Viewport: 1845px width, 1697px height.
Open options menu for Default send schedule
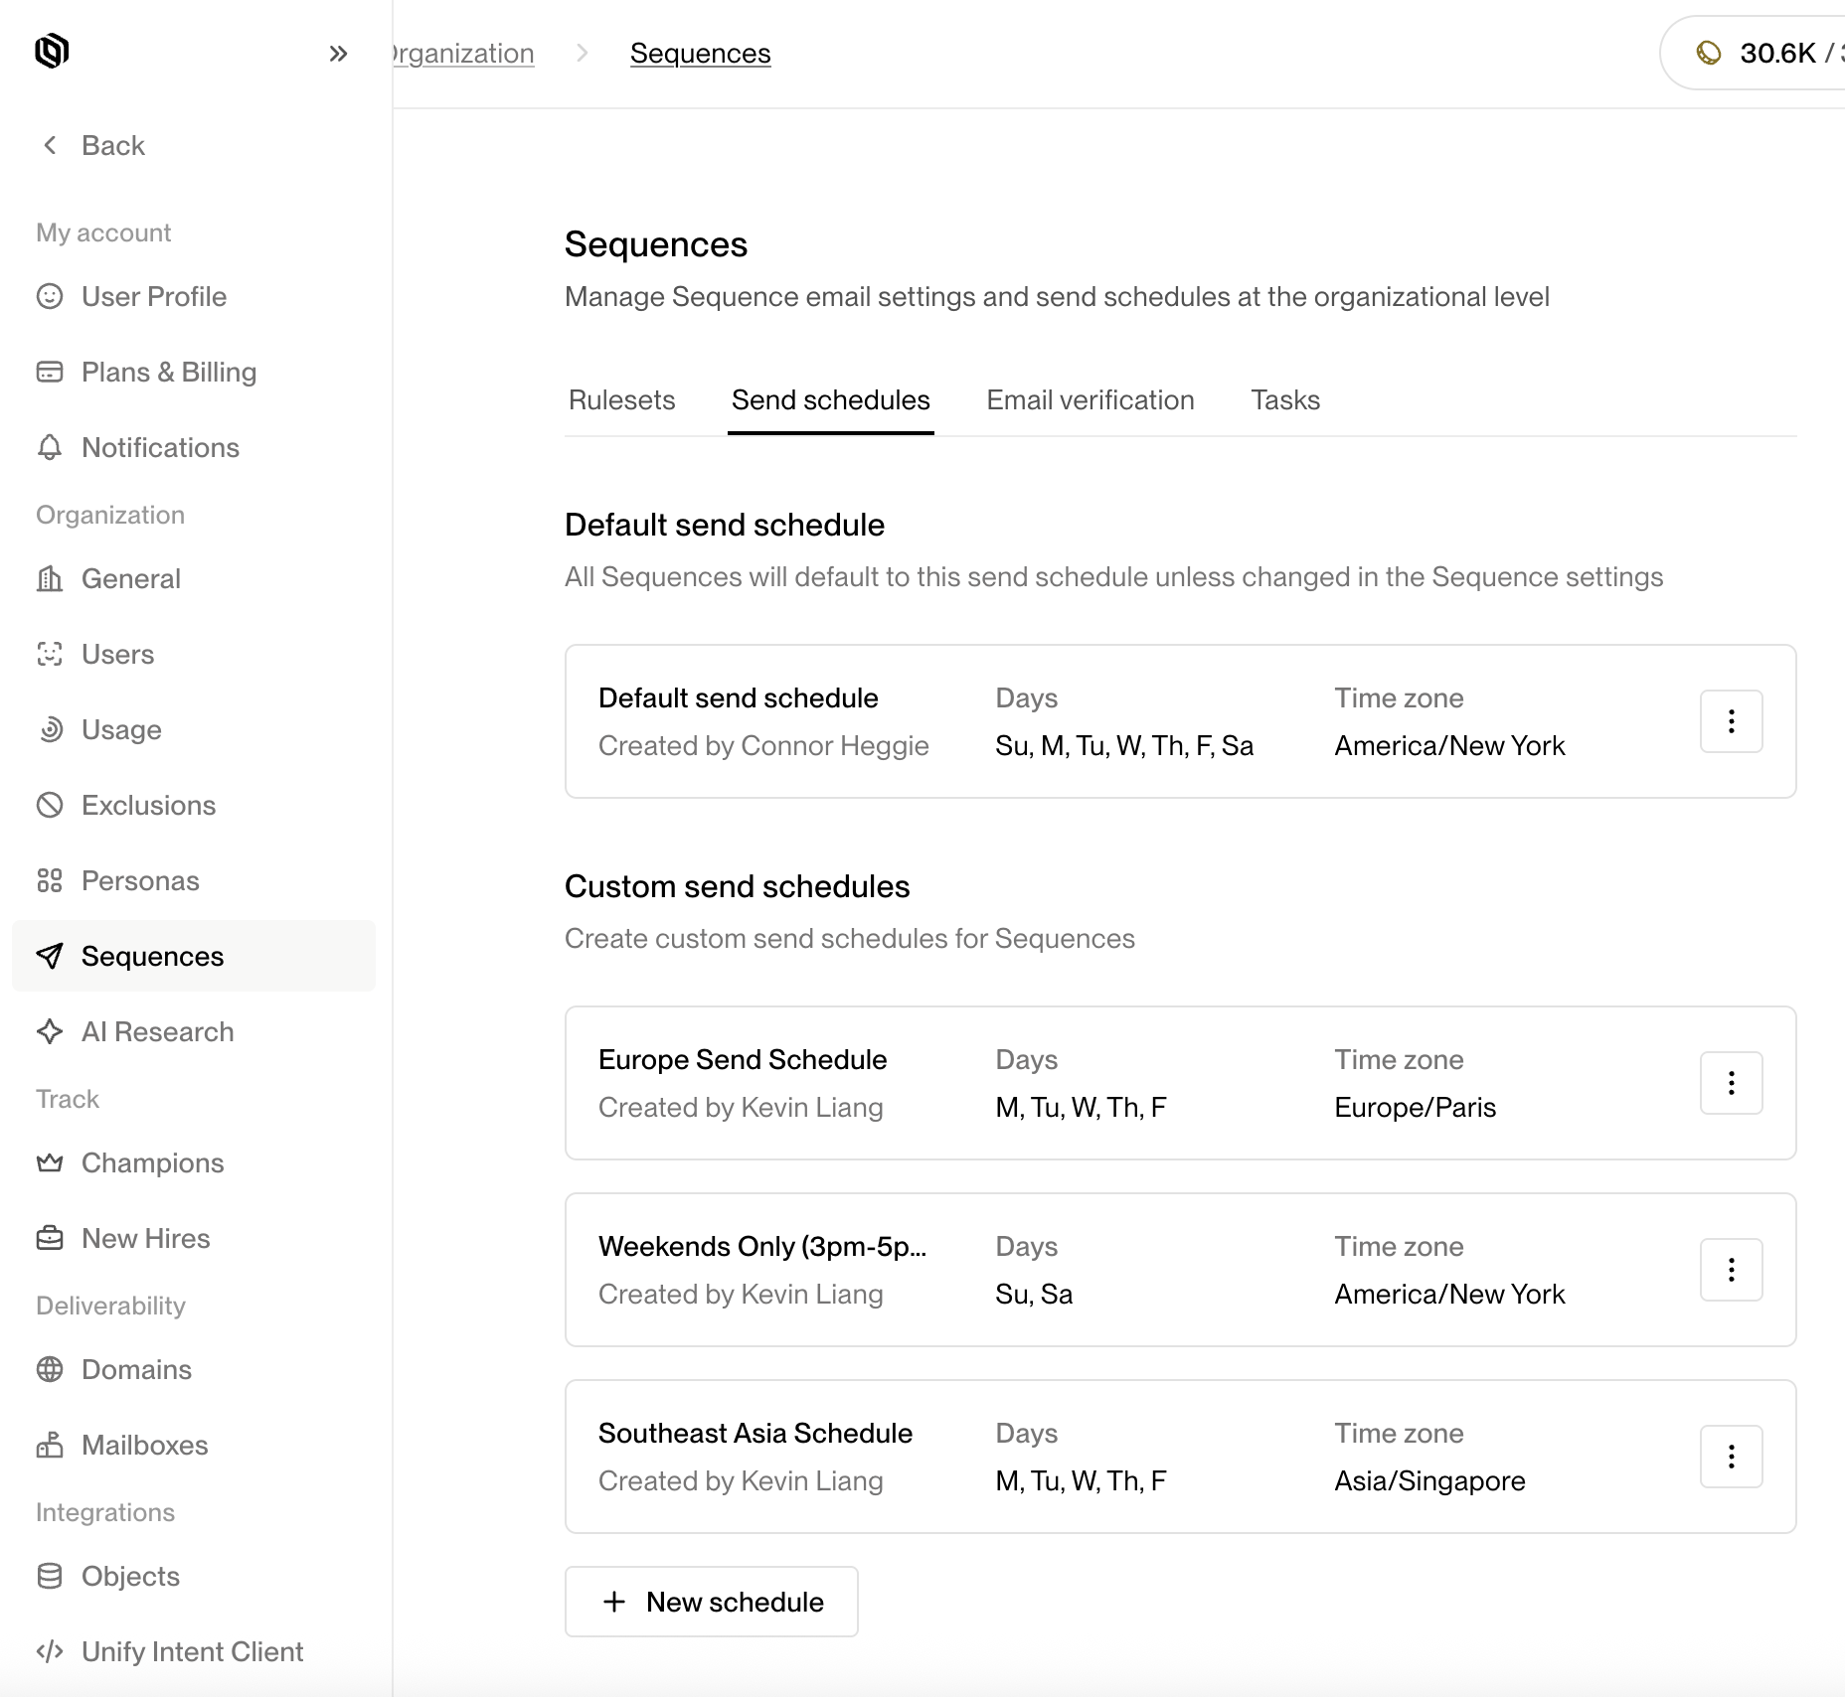1731,721
